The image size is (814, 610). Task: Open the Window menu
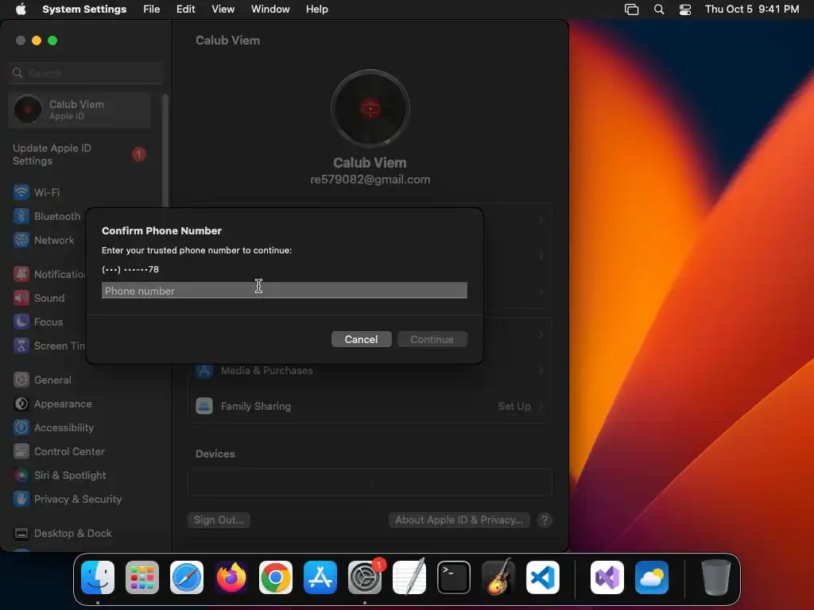270,10
